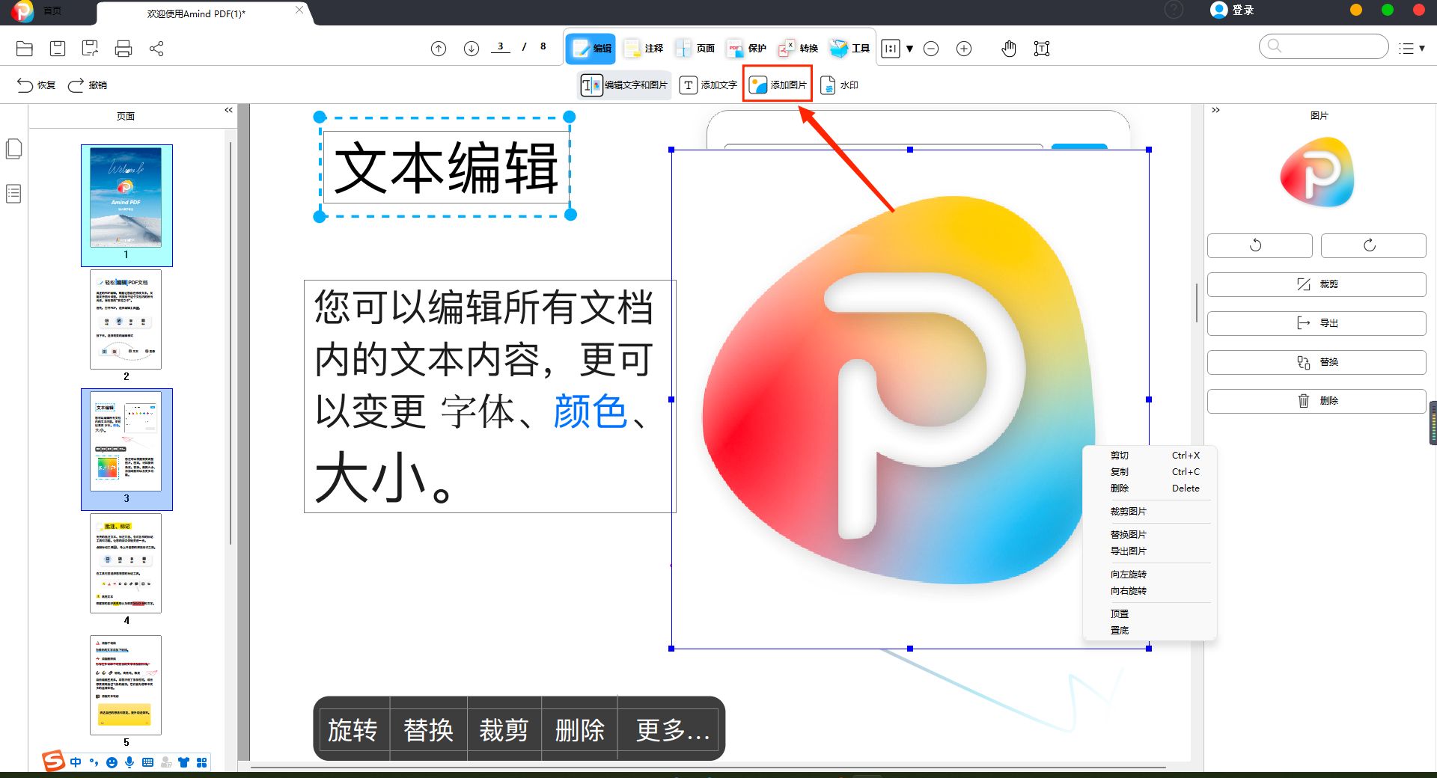Open the 保护 (Protect) panel
The height and width of the screenshot is (778, 1437).
click(746, 48)
